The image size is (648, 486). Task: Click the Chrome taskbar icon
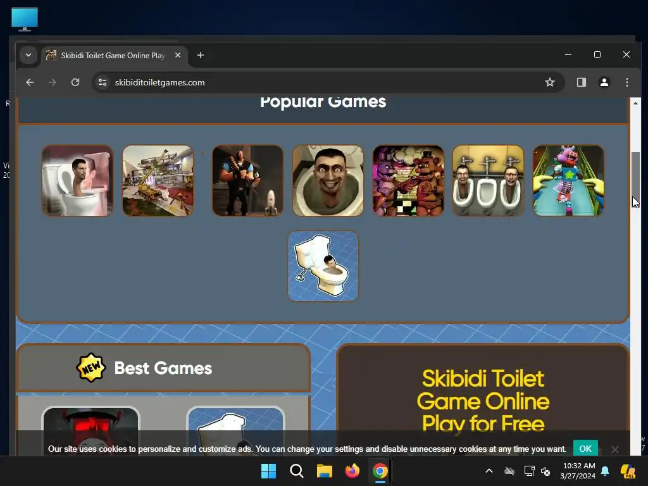pyautogui.click(x=380, y=471)
